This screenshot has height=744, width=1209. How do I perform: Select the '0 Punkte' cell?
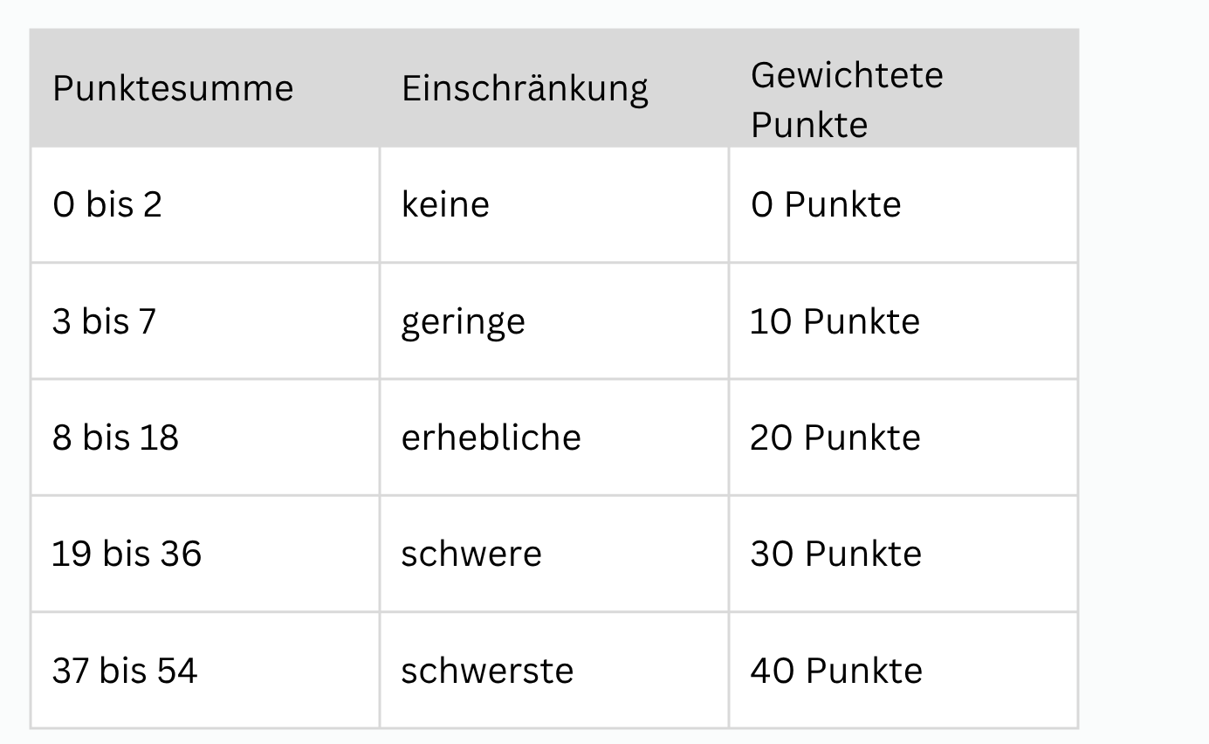pyautogui.click(x=903, y=205)
